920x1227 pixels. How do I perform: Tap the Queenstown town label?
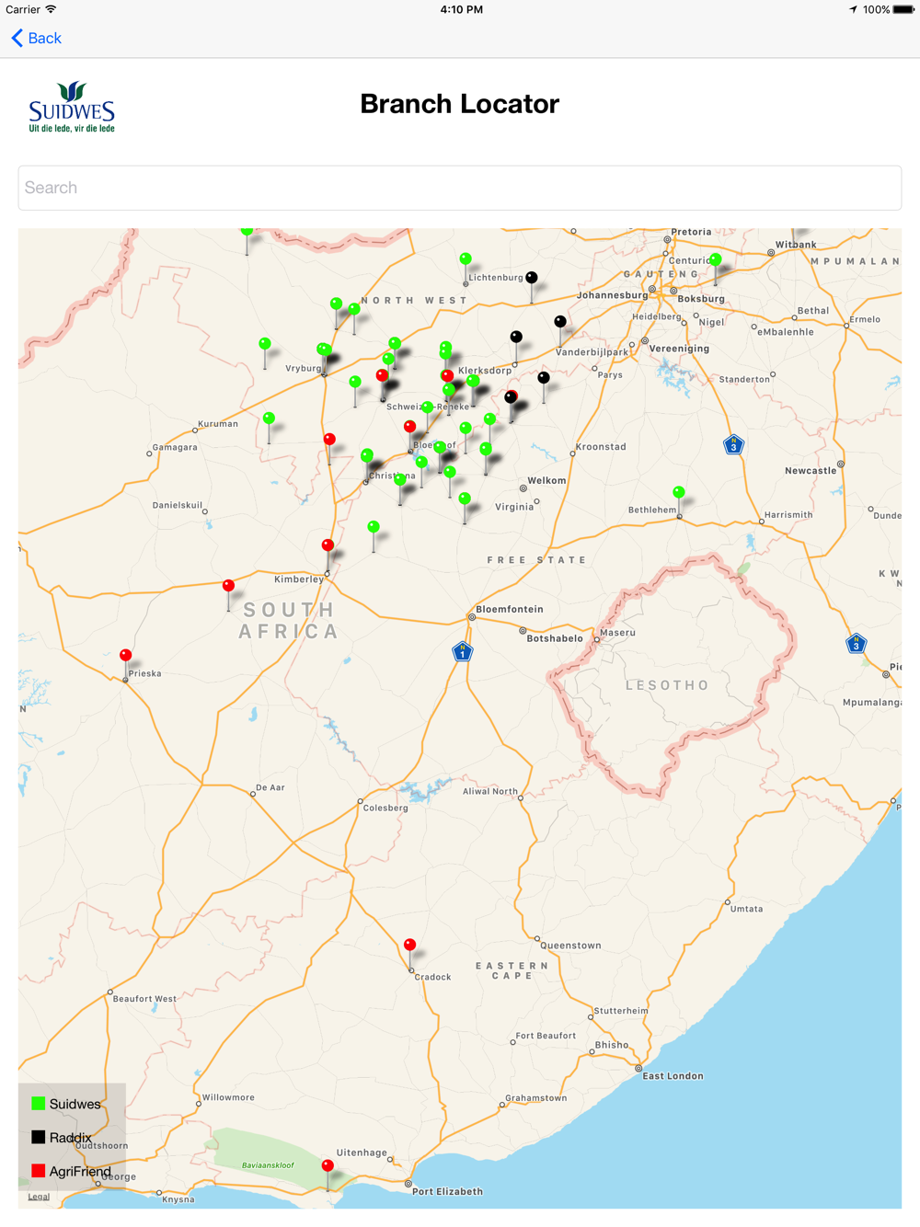pyautogui.click(x=570, y=946)
